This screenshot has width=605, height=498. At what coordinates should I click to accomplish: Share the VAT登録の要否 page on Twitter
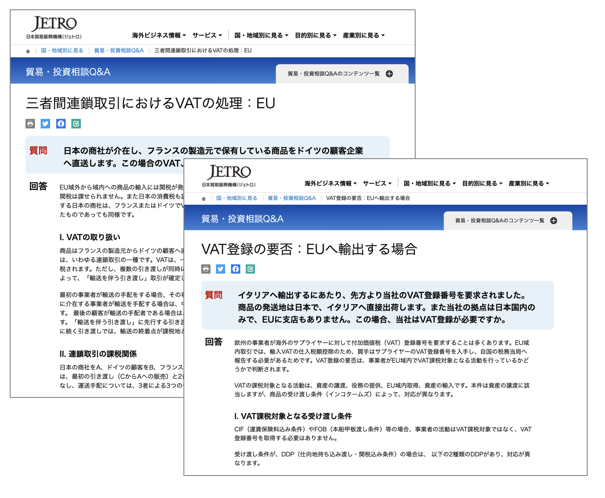coord(221,269)
